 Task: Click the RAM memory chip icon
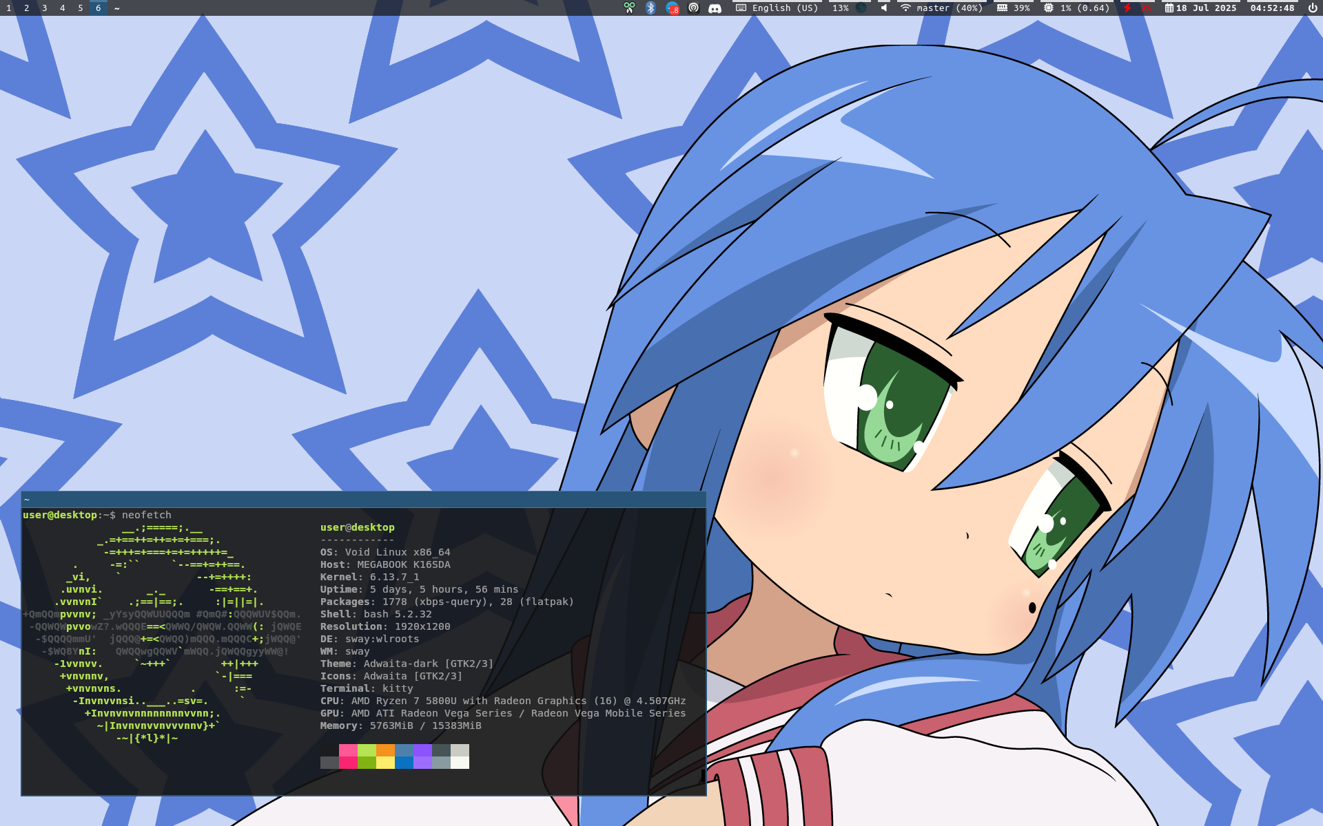[1002, 8]
